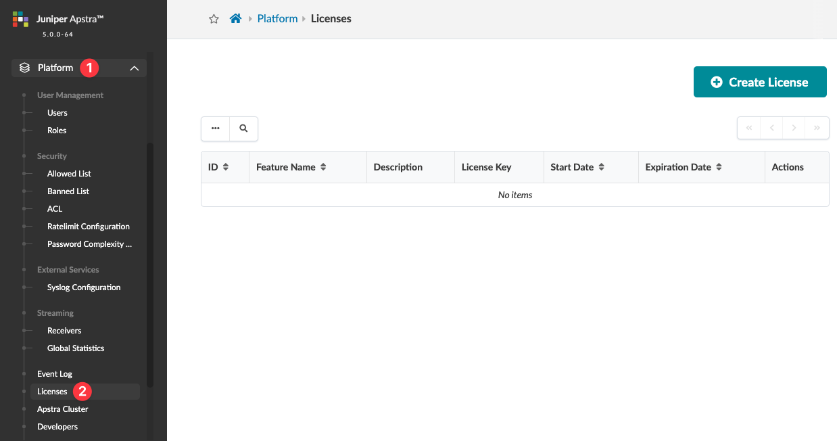This screenshot has height=441, width=837.
Task: Click the sidebar vertical scrollbar
Action: tap(150, 264)
